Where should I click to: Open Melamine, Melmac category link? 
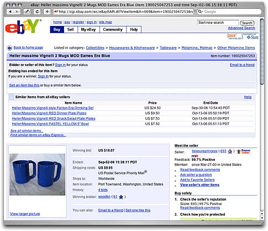point(197,48)
